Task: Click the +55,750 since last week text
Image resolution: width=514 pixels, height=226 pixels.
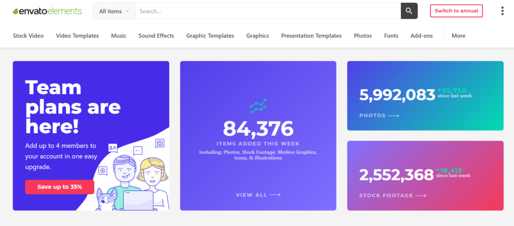Action: (x=455, y=93)
